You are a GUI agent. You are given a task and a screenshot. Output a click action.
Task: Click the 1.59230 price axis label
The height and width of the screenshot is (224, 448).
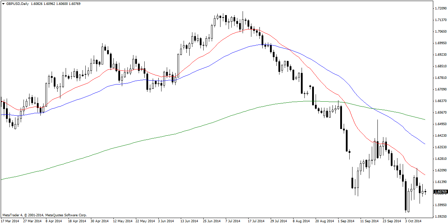click(x=440, y=217)
